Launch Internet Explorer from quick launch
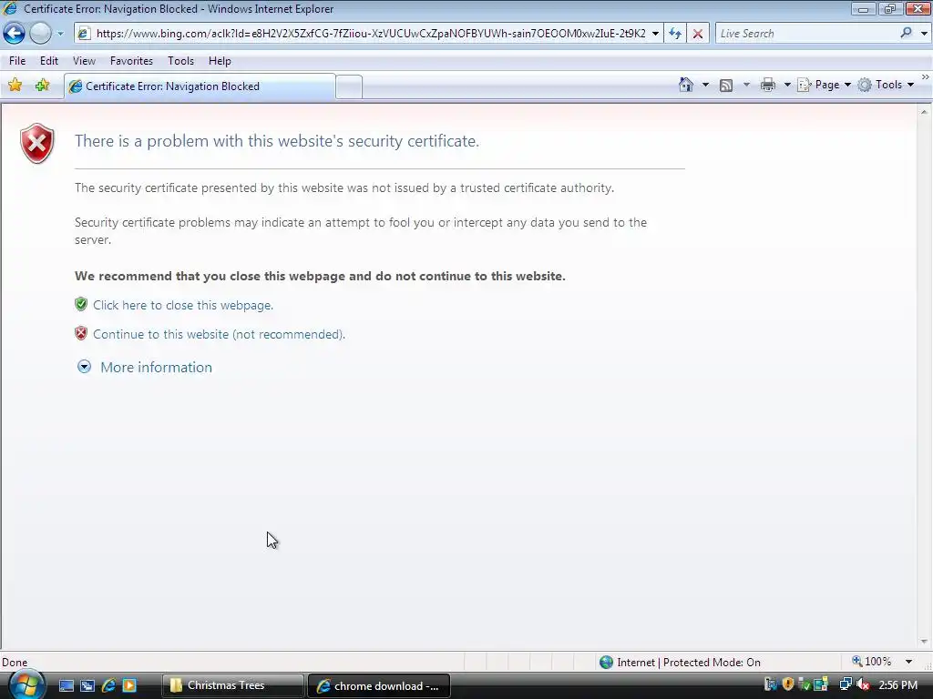Screen dimensions: 933x699 tap(108, 686)
